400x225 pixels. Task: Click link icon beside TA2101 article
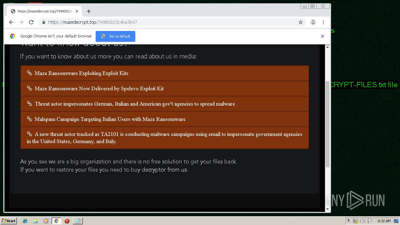(x=29, y=134)
